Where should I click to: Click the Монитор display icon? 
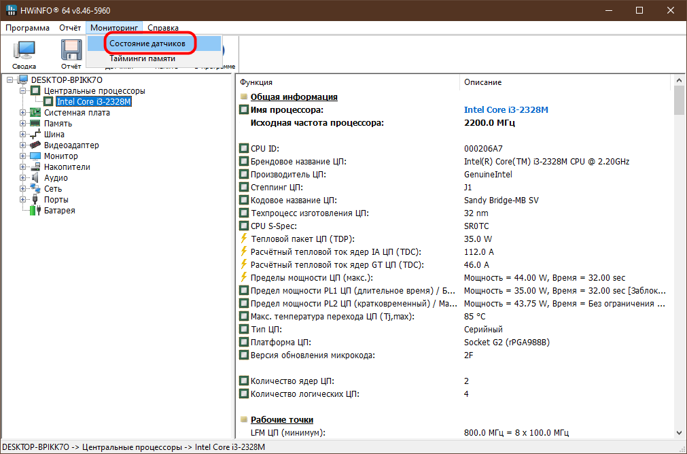(35, 156)
